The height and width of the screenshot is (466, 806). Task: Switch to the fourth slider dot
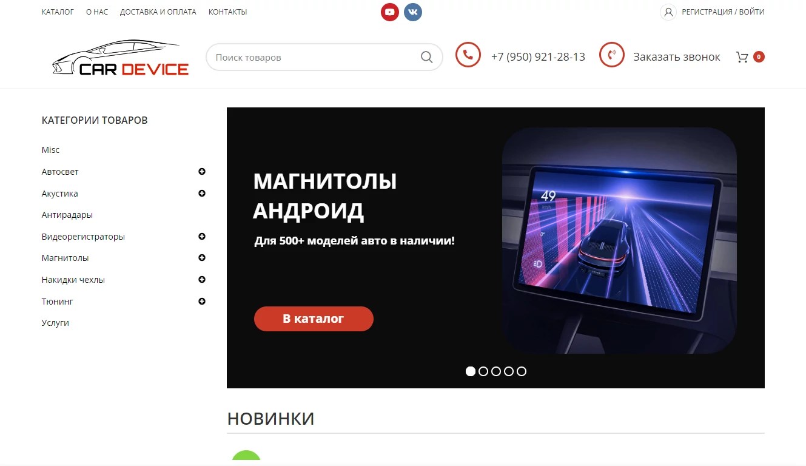click(509, 371)
